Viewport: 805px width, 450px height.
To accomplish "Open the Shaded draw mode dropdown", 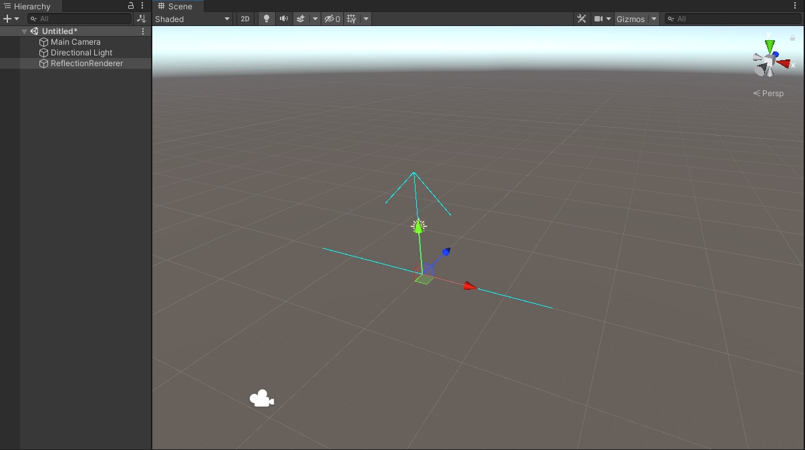I will (x=192, y=19).
